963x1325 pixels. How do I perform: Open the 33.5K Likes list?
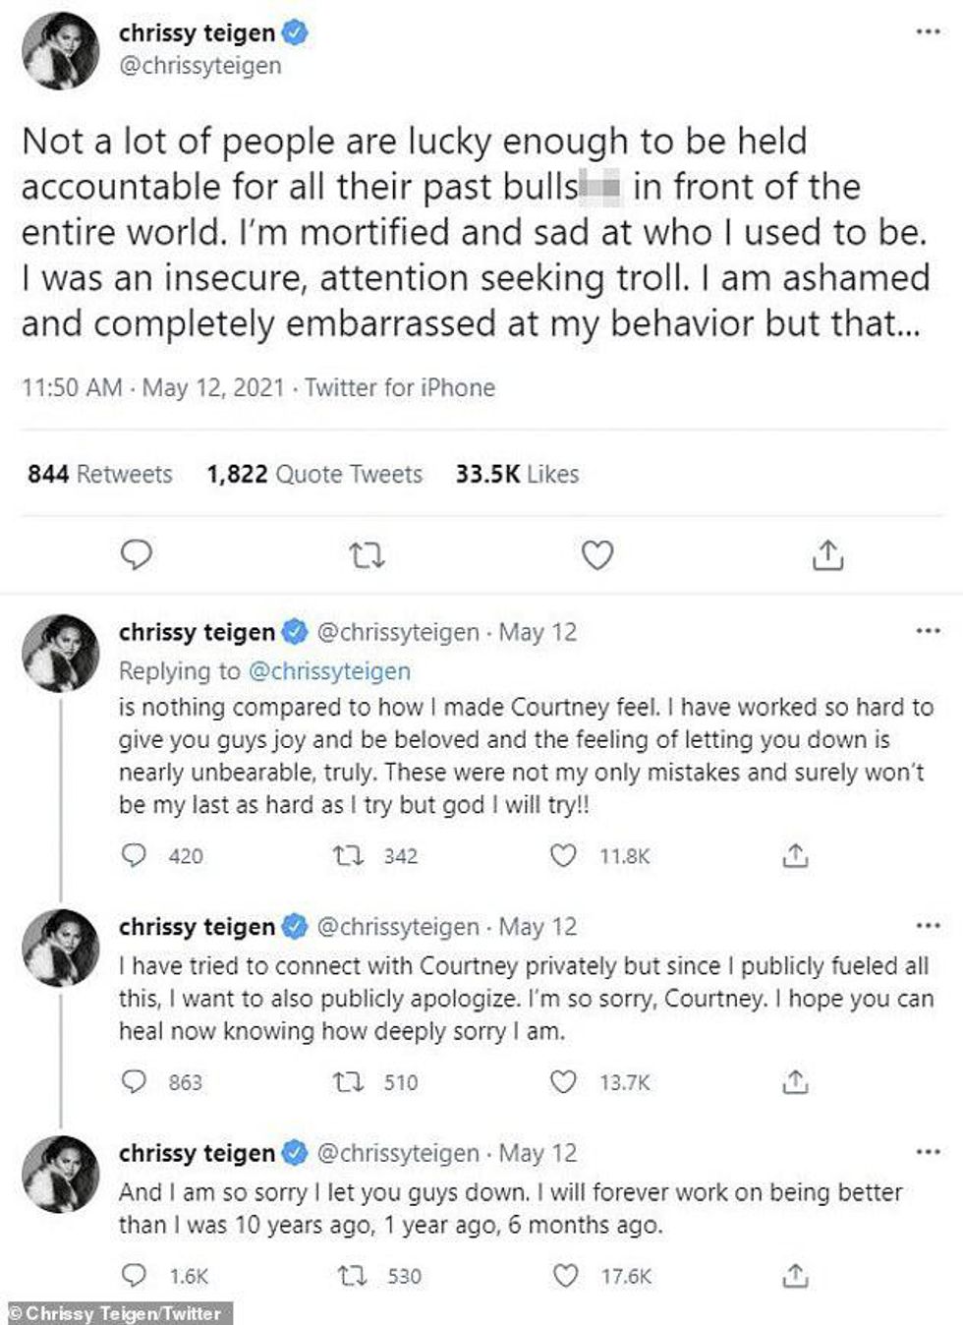517,474
